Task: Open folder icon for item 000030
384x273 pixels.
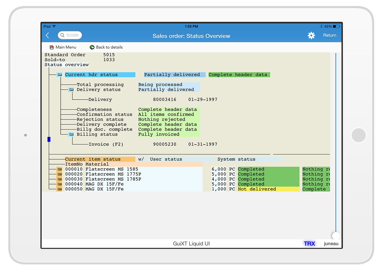Action: (x=60, y=179)
